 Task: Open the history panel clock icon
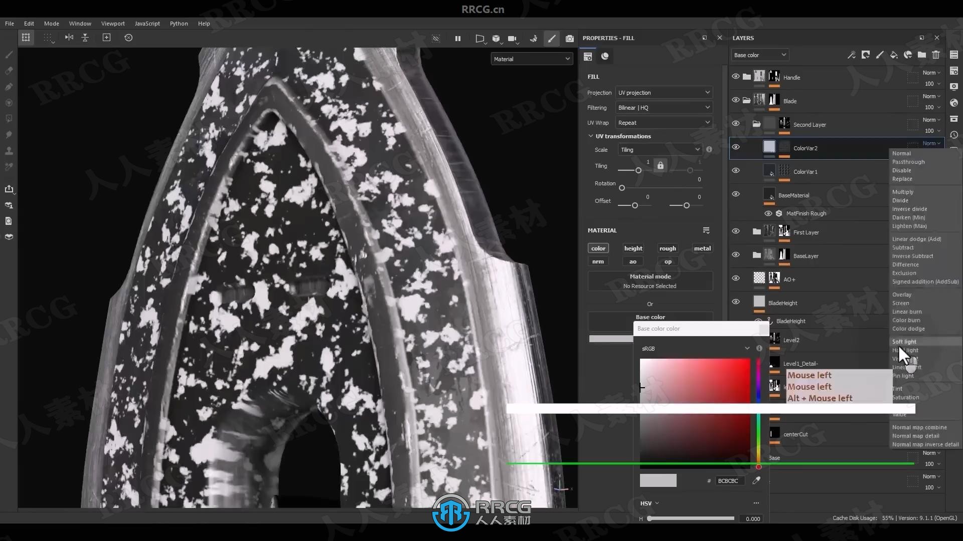(x=954, y=135)
